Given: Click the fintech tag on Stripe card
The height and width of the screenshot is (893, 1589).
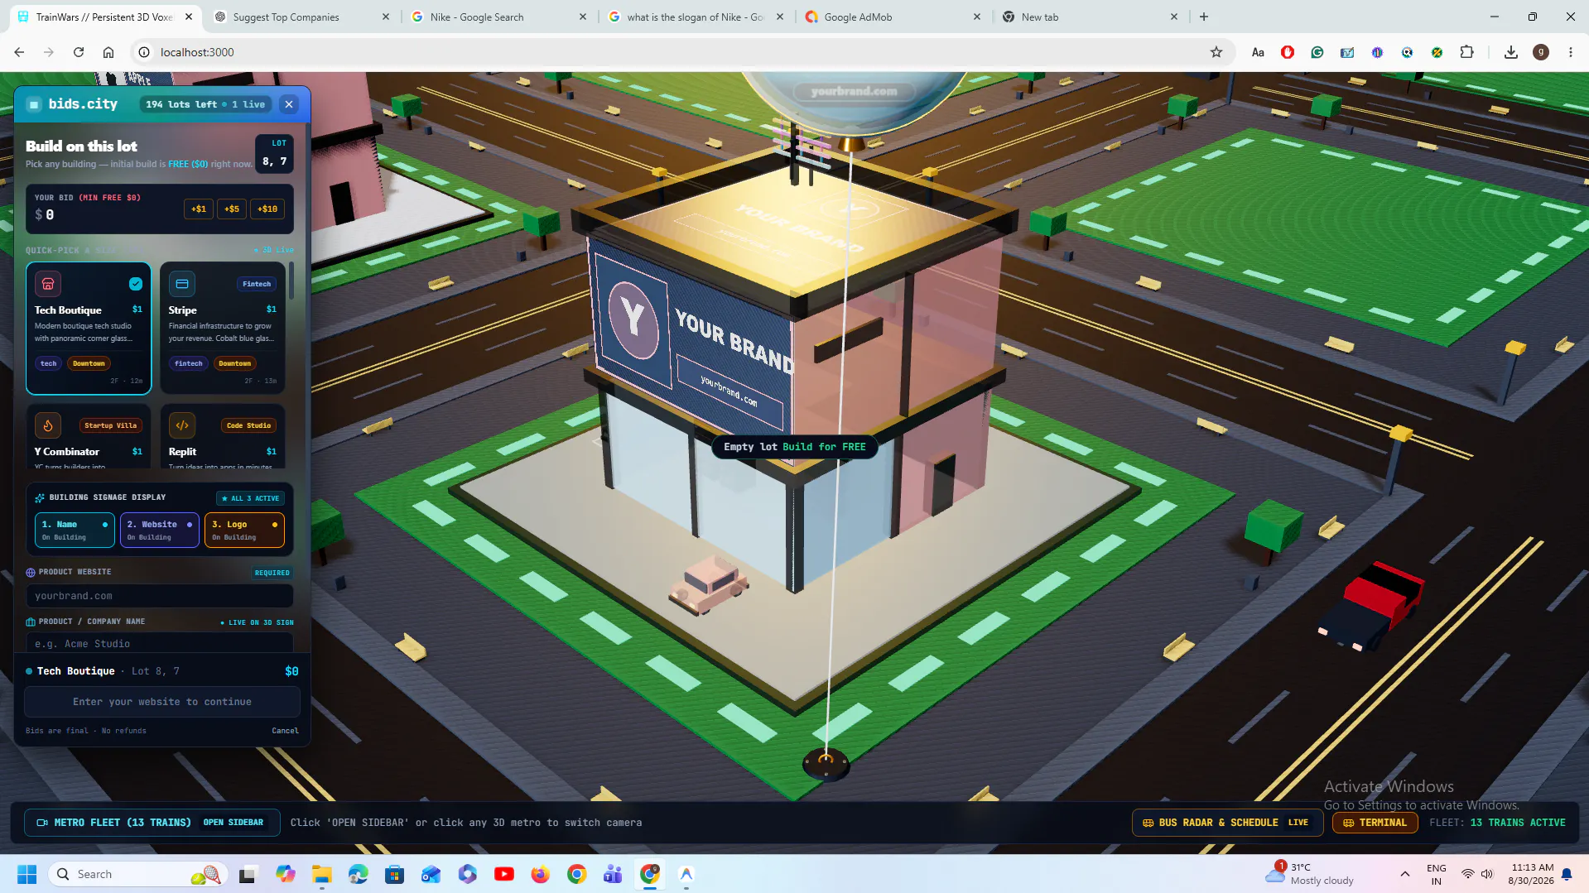Looking at the screenshot, I should point(189,363).
